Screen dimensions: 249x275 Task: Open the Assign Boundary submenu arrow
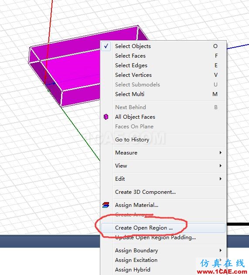tap(221, 251)
